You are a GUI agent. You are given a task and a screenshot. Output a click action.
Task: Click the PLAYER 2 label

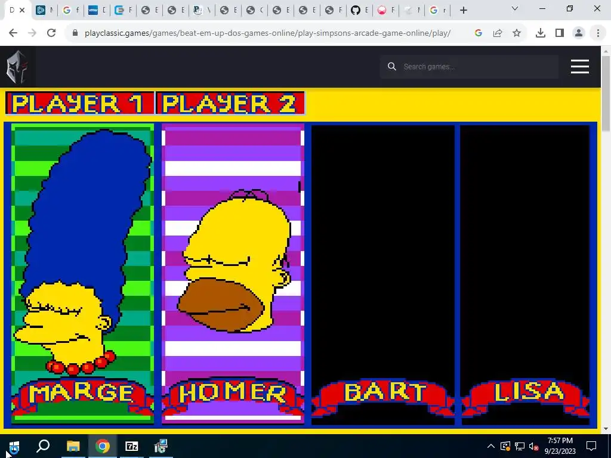click(x=230, y=103)
